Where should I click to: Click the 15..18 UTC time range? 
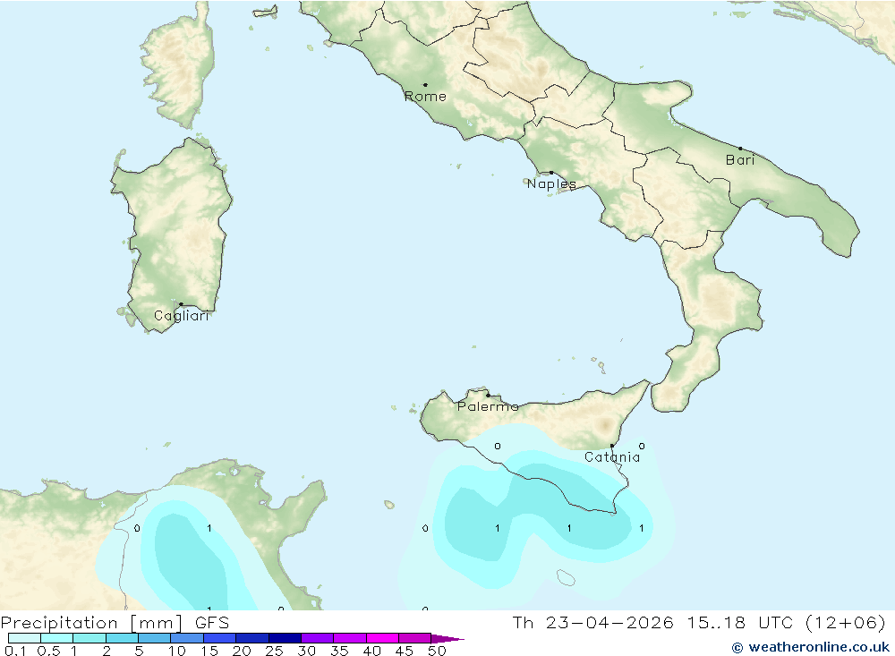point(740,622)
